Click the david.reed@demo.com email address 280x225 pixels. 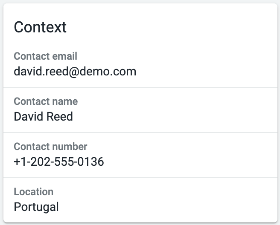point(75,72)
